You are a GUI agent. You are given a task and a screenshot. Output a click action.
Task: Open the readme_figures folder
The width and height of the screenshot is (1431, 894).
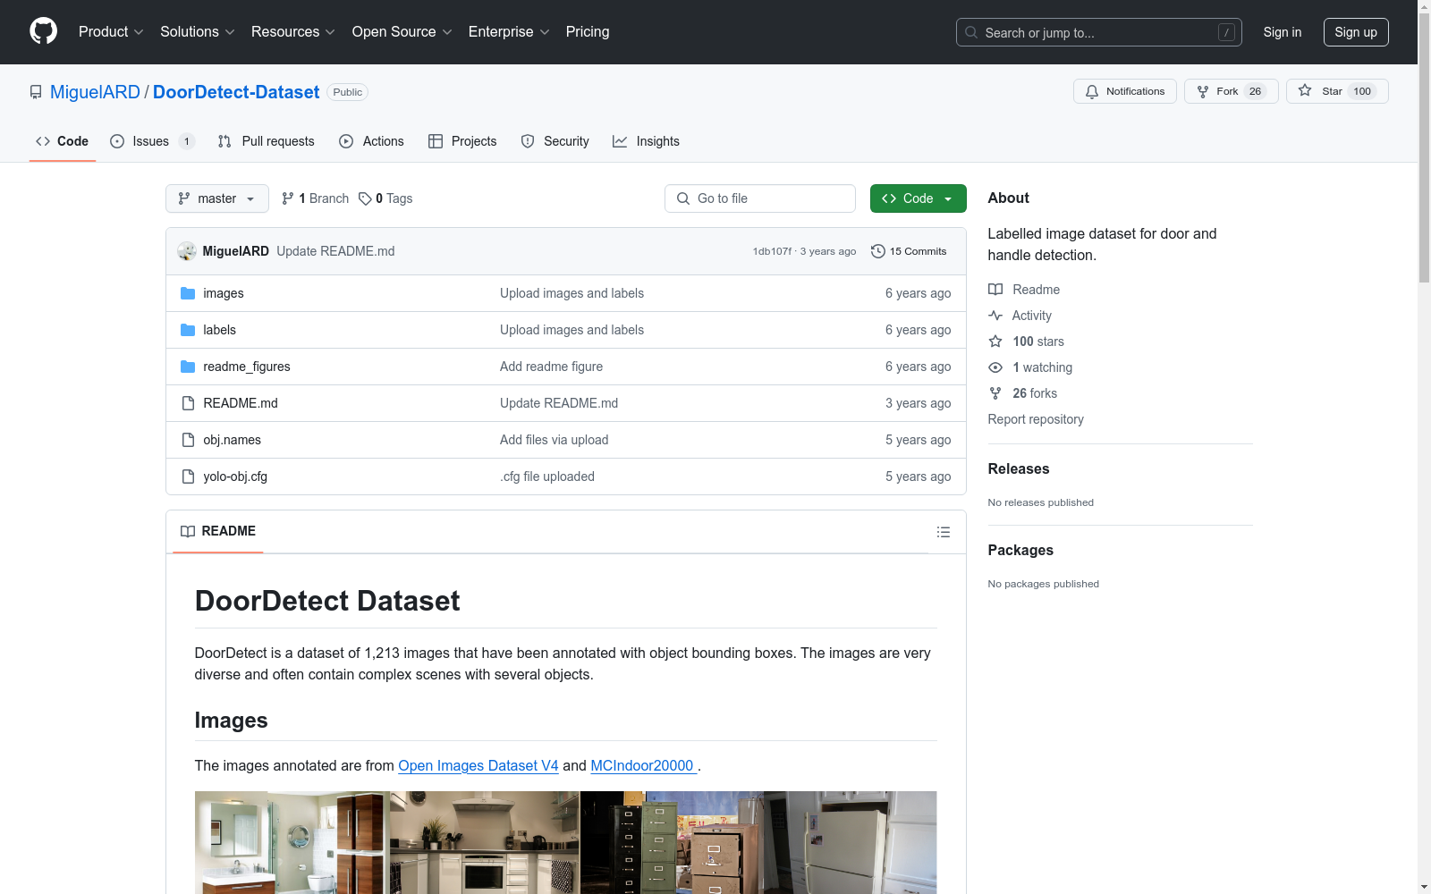(x=247, y=367)
